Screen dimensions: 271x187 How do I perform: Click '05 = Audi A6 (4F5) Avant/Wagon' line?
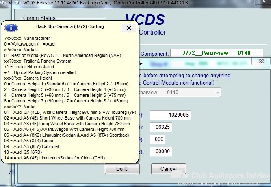[x=64, y=129]
